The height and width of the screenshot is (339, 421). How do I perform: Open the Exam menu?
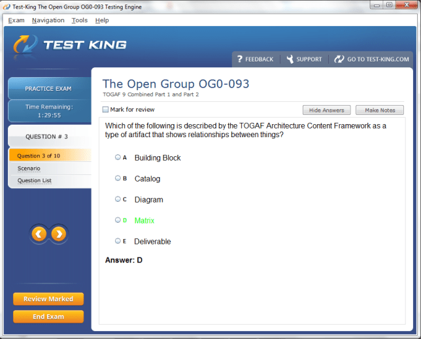16,20
